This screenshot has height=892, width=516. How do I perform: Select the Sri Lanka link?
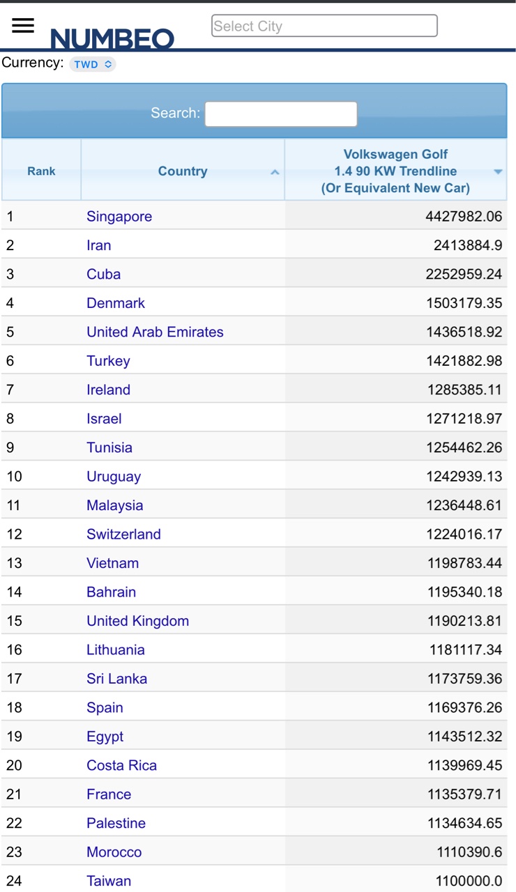[116, 679]
